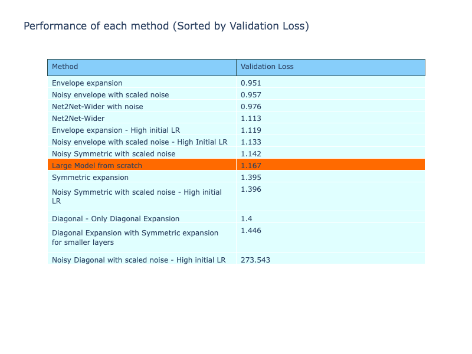
Task: Click the chart title about method performance
Action: (166, 26)
